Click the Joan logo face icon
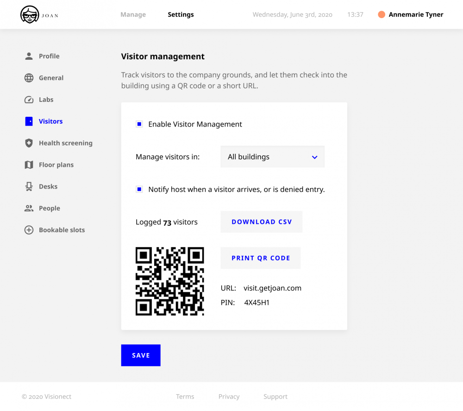Viewport: 463px width, 411px height. (x=30, y=14)
